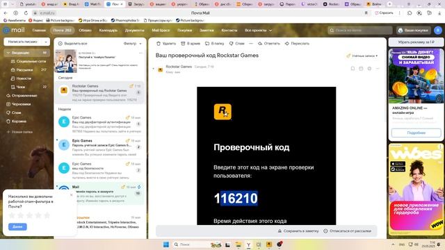Open Облако in the top navigation
Viewport: 445px width, 250px height.
tap(85, 30)
